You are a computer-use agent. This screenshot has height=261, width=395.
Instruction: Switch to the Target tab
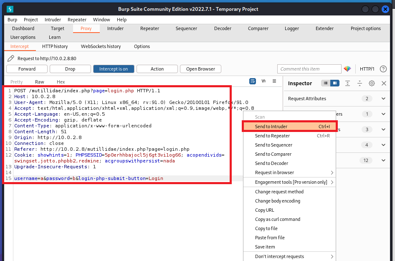58,28
